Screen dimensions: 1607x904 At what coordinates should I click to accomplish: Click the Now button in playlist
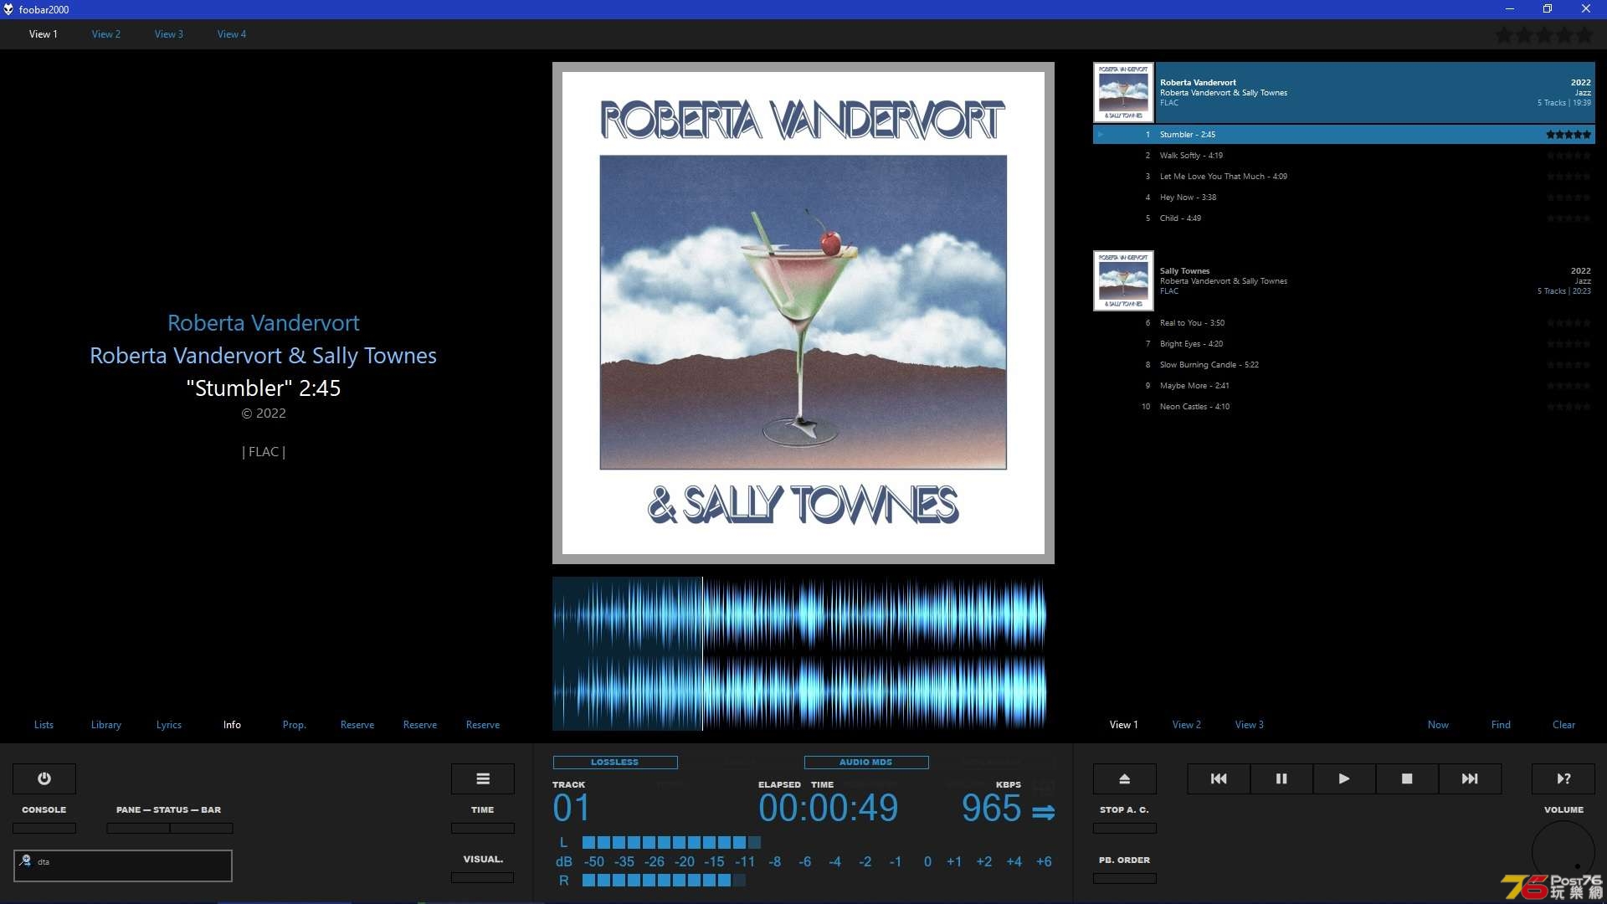point(1438,725)
